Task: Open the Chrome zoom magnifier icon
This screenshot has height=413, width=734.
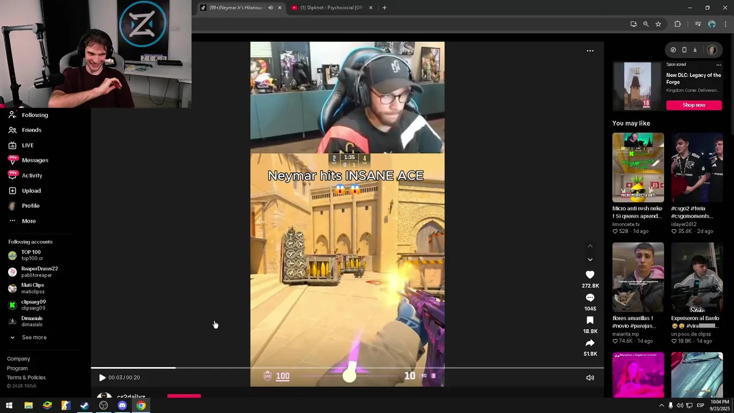Action: coord(646,24)
